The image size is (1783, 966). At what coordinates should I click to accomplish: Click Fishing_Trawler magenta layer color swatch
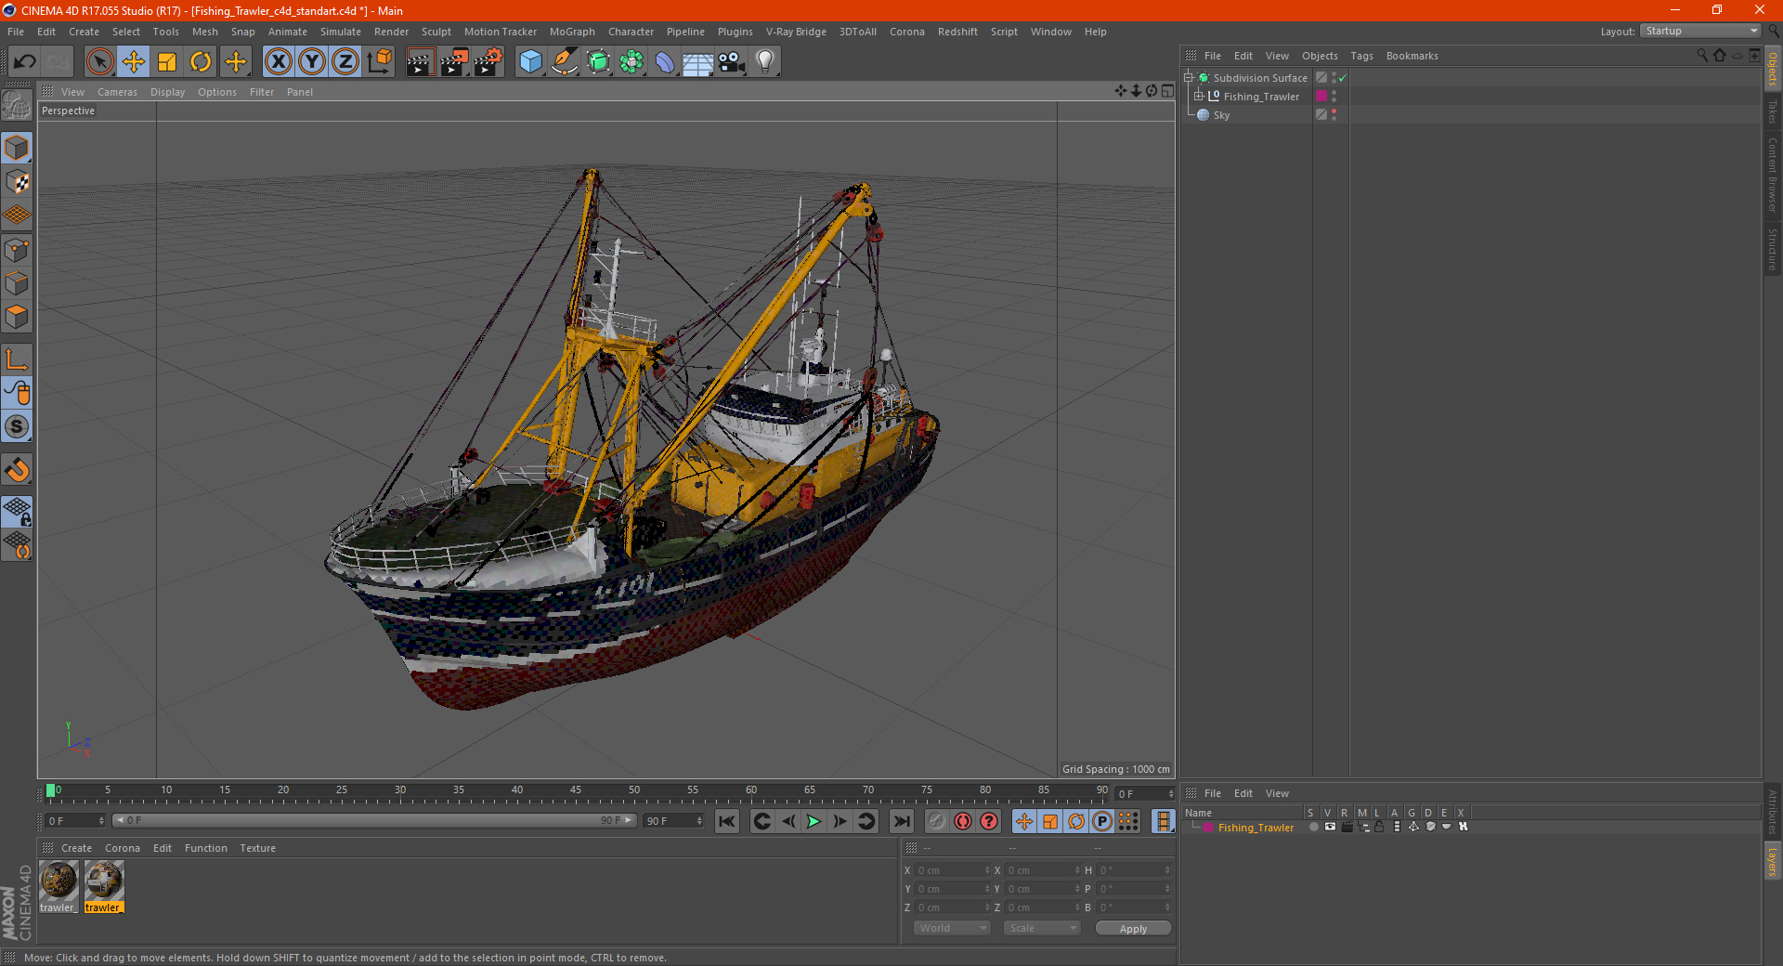click(1321, 97)
